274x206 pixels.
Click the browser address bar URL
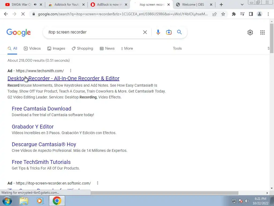pyautogui.click(x=123, y=14)
